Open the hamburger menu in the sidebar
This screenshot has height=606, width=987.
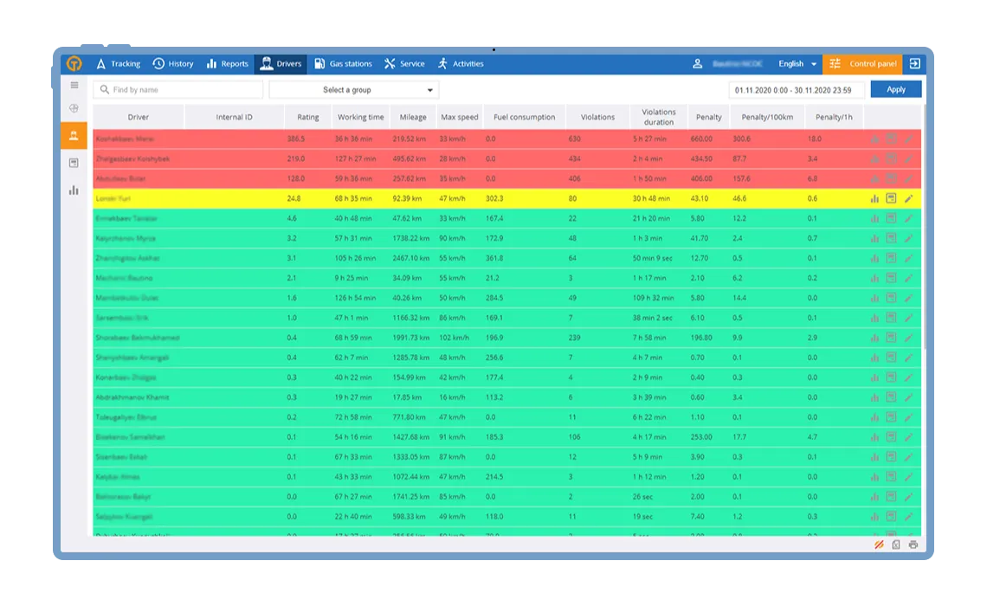(74, 85)
